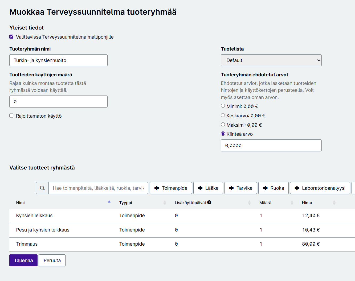
Task: Select the Maksimi radio option
Action: coord(223,125)
